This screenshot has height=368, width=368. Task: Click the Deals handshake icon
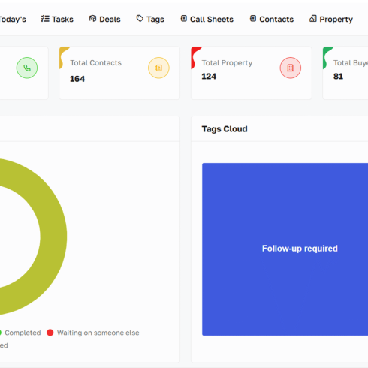[92, 19]
